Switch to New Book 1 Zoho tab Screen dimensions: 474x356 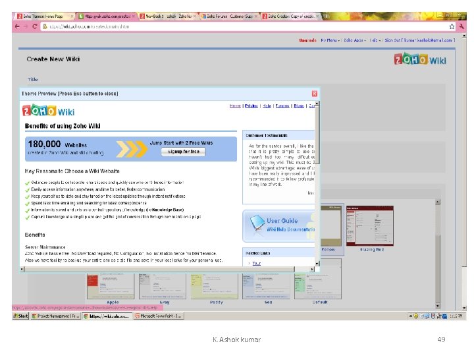coord(168,16)
